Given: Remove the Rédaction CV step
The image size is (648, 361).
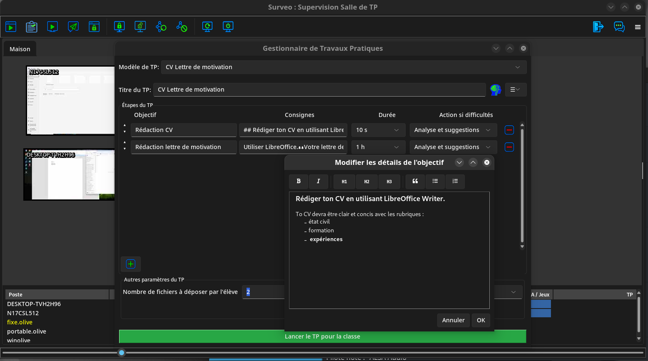Looking at the screenshot, I should 509,129.
